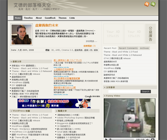Open the 'Adobe Photoshop Express' post link
The image size is (167, 140).
pos(76,118)
